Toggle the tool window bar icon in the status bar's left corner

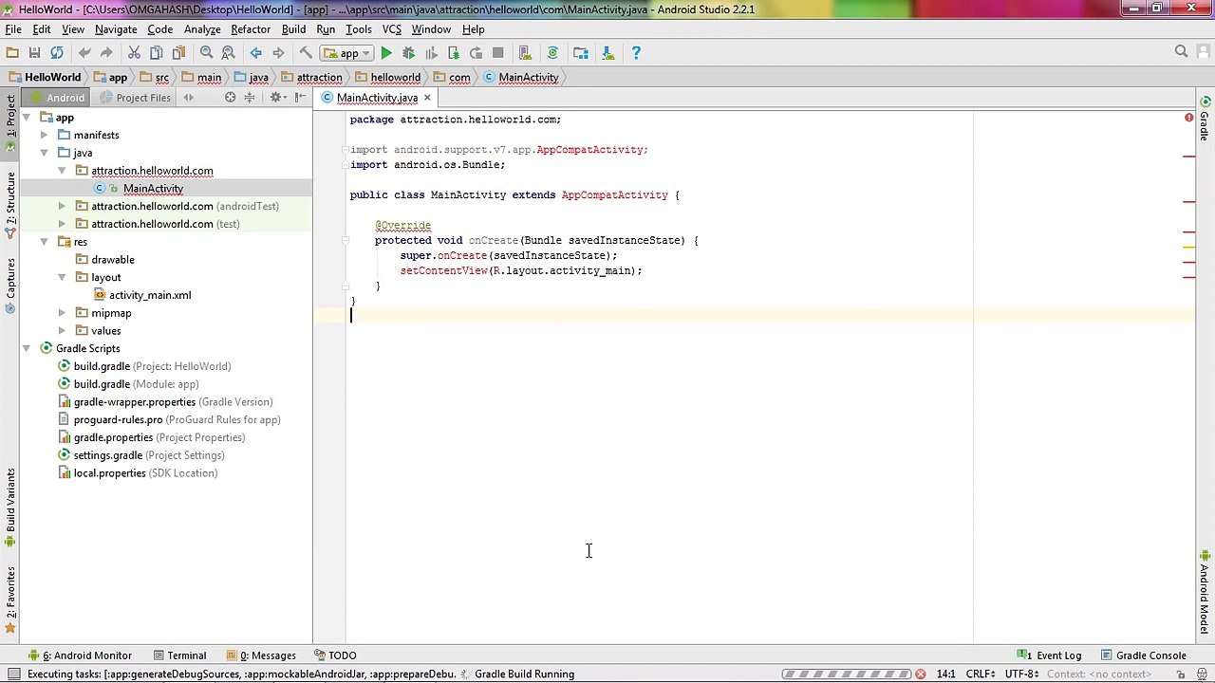14,674
